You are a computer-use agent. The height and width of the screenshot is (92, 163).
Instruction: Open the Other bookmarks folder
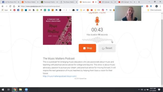(x=154, y=10)
